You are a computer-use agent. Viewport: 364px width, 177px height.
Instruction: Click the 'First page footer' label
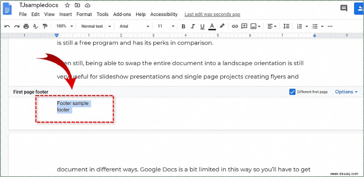[x=30, y=92]
